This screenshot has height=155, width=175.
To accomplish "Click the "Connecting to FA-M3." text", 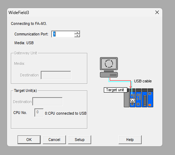I will (x=29, y=23).
